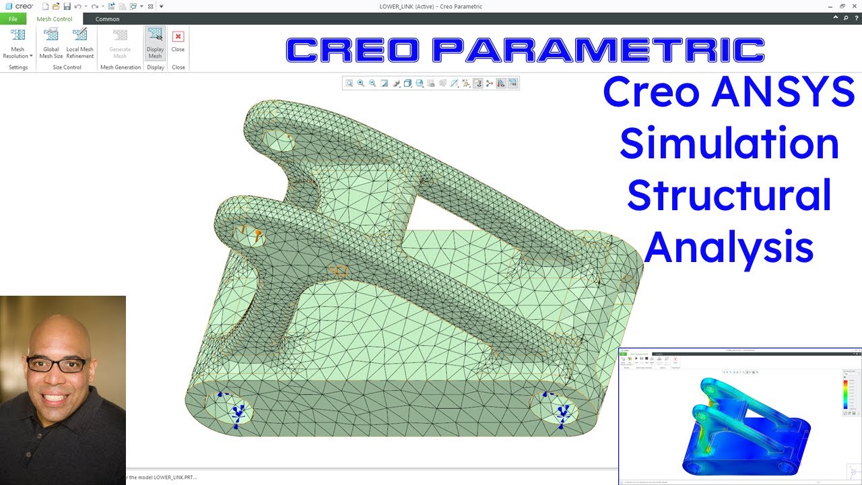Toggle simulation entity display filter icon
This screenshot has width=862, height=485.
[477, 84]
